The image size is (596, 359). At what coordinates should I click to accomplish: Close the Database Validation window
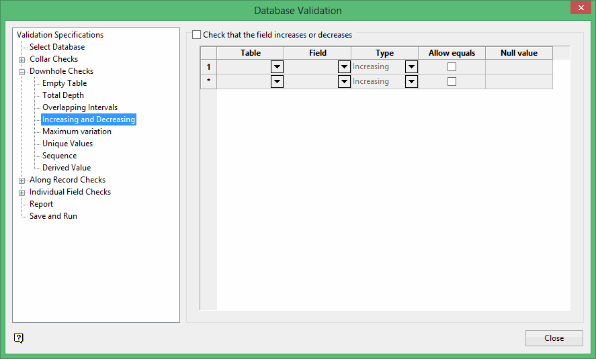pyautogui.click(x=581, y=7)
